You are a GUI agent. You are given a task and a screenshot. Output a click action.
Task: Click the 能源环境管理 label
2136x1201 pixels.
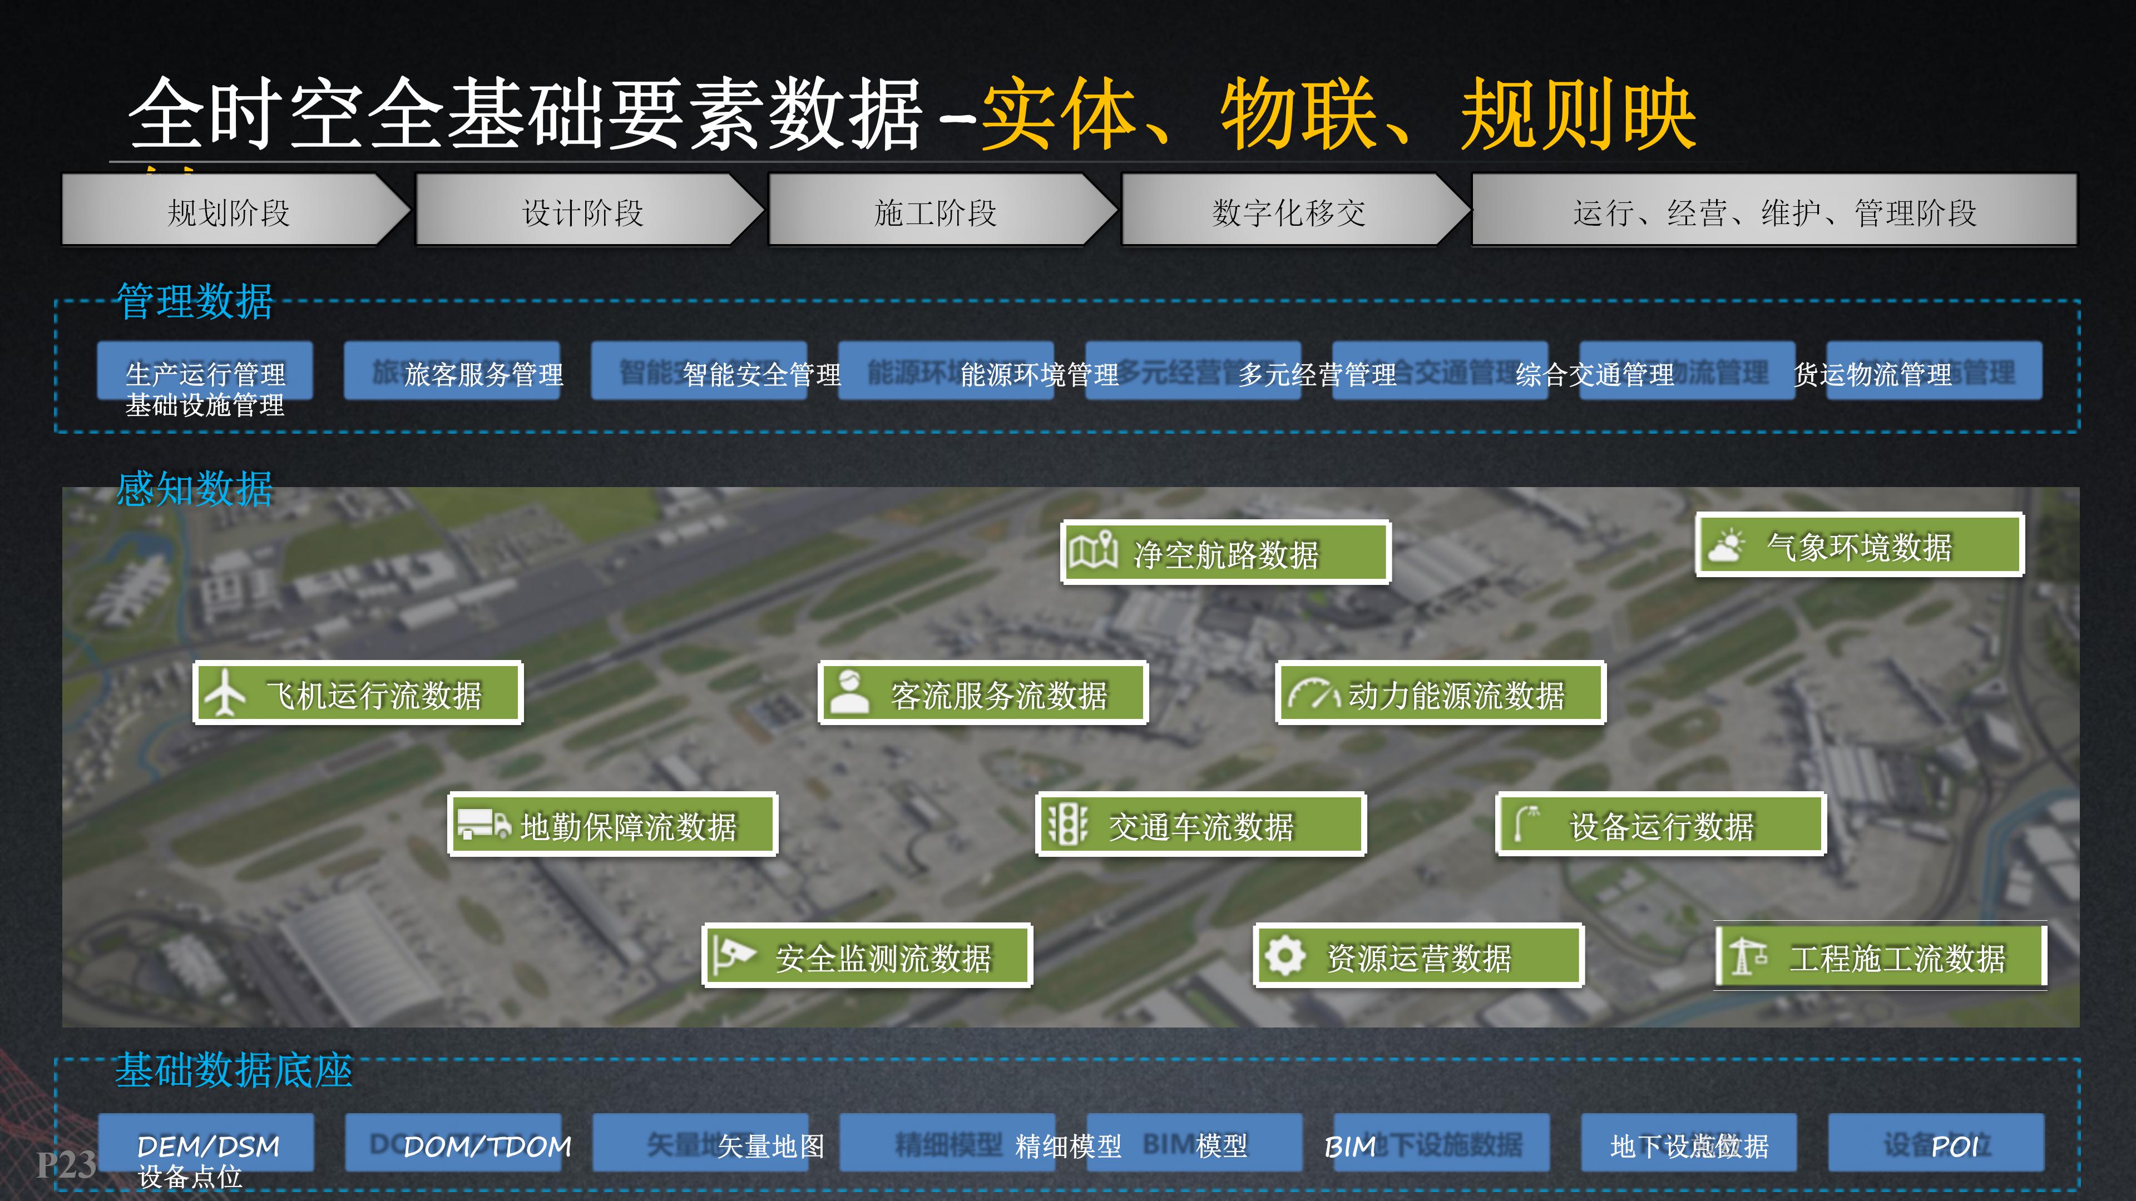(x=1040, y=375)
